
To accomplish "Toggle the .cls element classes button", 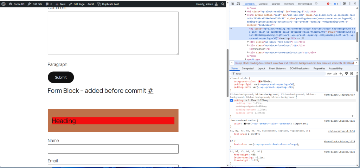I will (335, 74).
